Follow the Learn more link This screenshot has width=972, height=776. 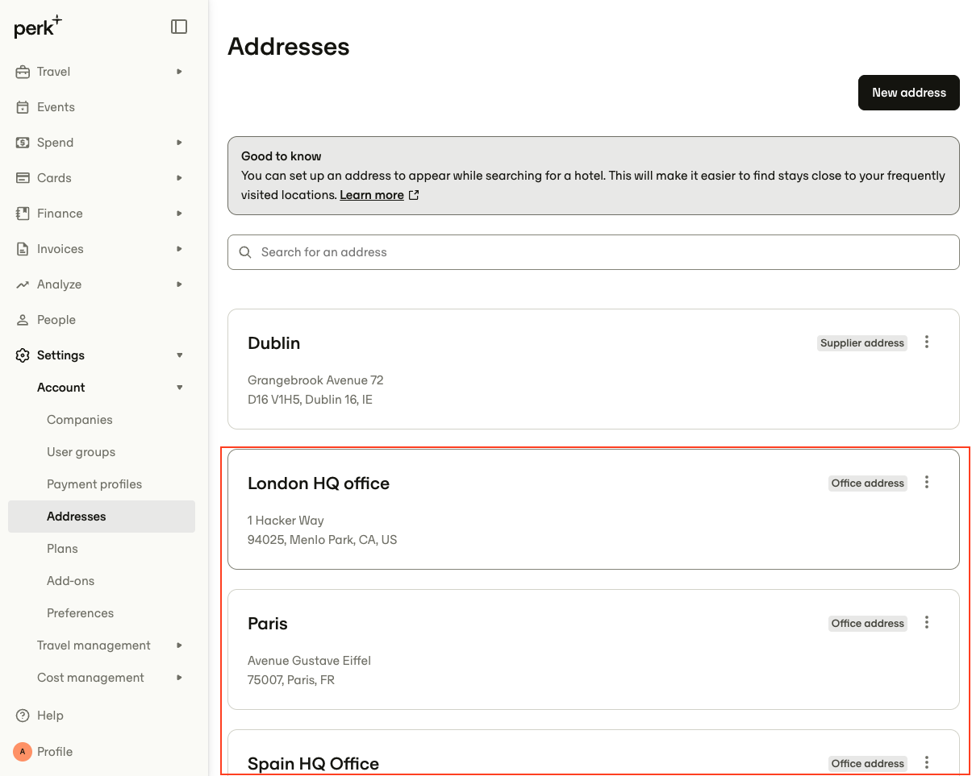coord(372,195)
